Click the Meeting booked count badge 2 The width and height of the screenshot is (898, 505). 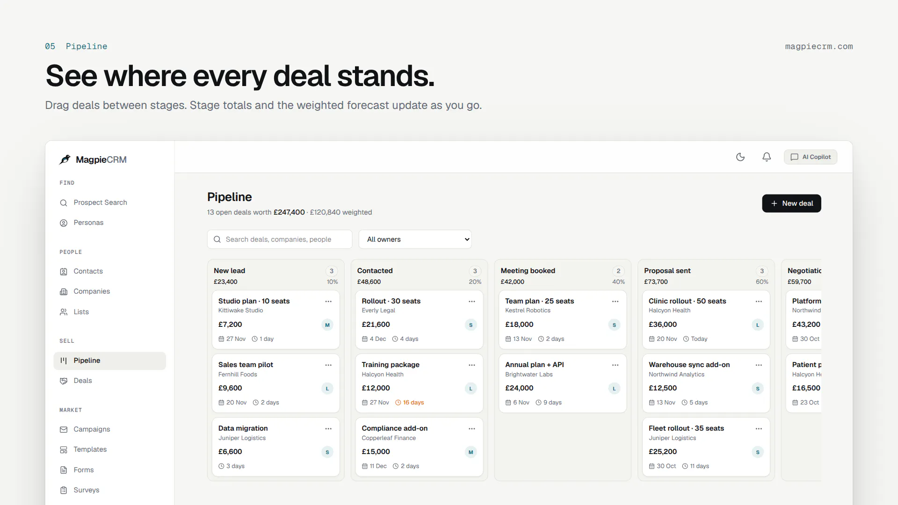coord(618,271)
